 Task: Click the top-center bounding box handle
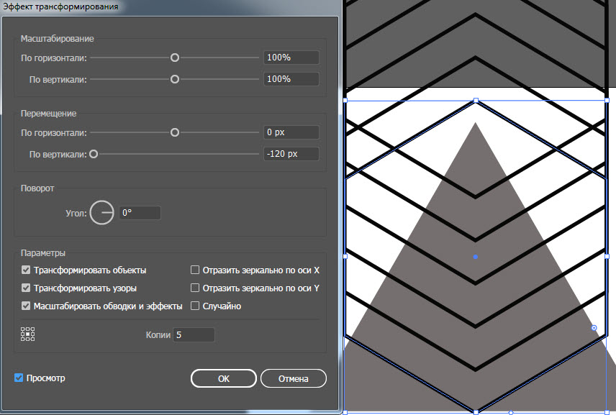click(x=476, y=101)
